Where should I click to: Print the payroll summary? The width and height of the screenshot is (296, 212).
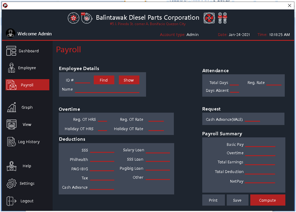[213, 200]
